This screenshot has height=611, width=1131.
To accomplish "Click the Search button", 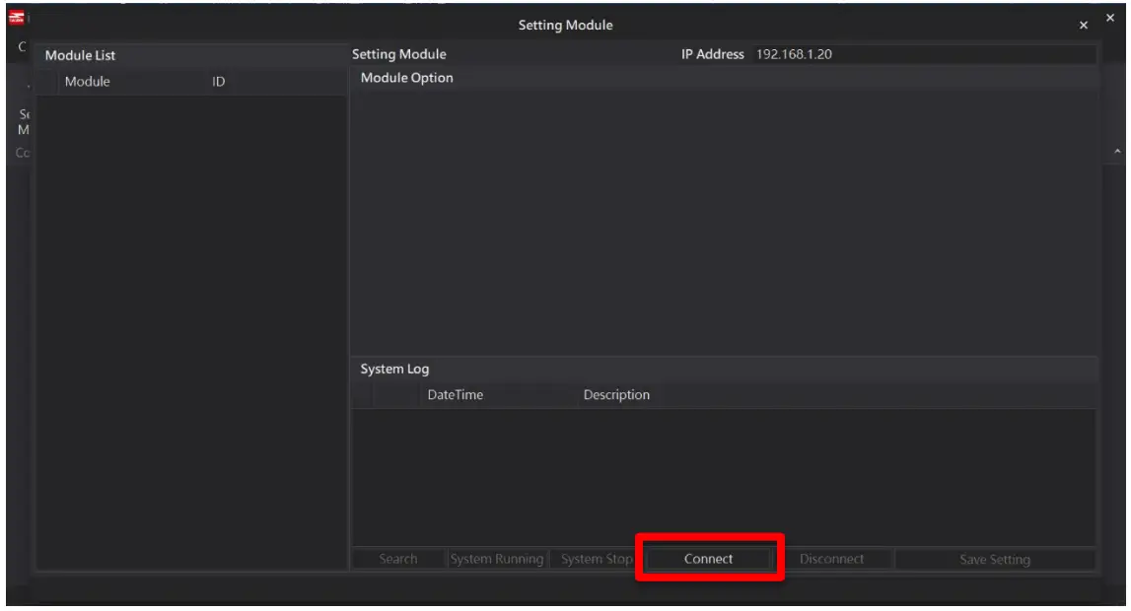I will (x=398, y=559).
